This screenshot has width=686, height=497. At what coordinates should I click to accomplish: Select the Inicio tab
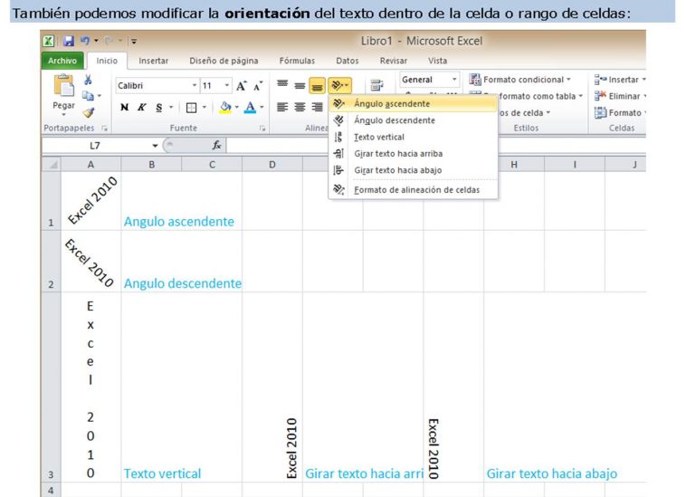[x=107, y=61]
